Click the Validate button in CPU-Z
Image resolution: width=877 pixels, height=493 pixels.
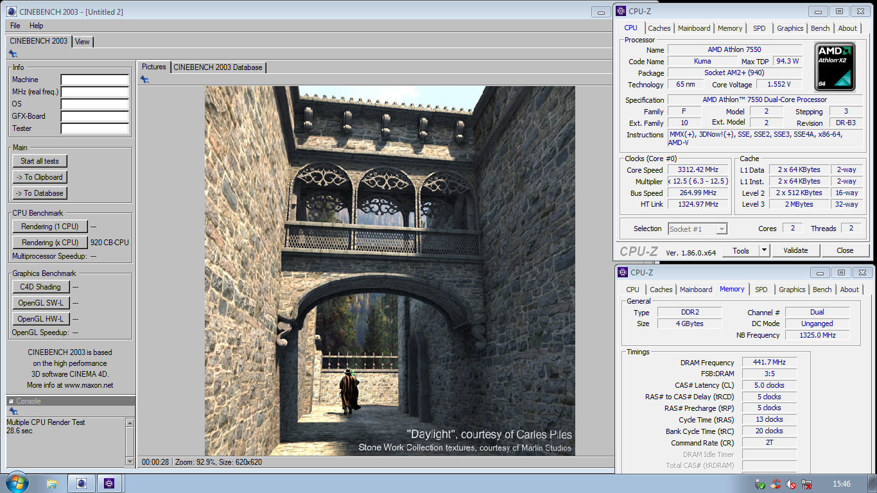click(x=795, y=250)
